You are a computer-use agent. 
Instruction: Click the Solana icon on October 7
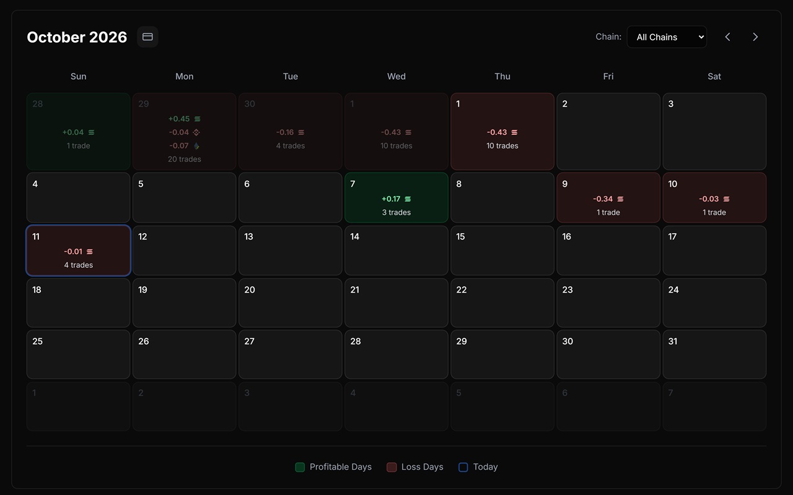[x=408, y=199]
